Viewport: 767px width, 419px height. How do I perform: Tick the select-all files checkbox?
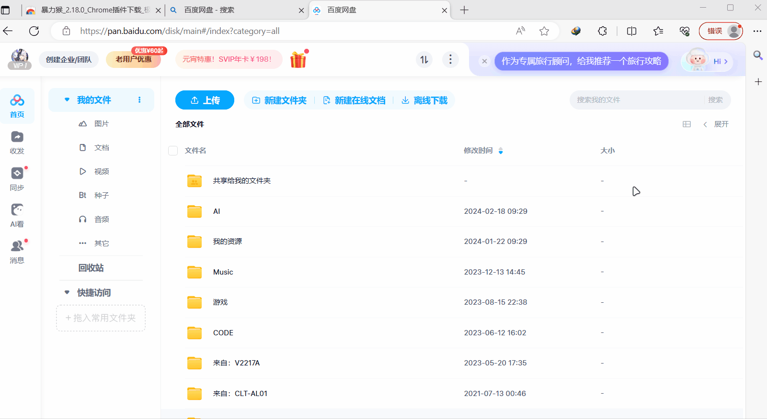[x=173, y=151]
